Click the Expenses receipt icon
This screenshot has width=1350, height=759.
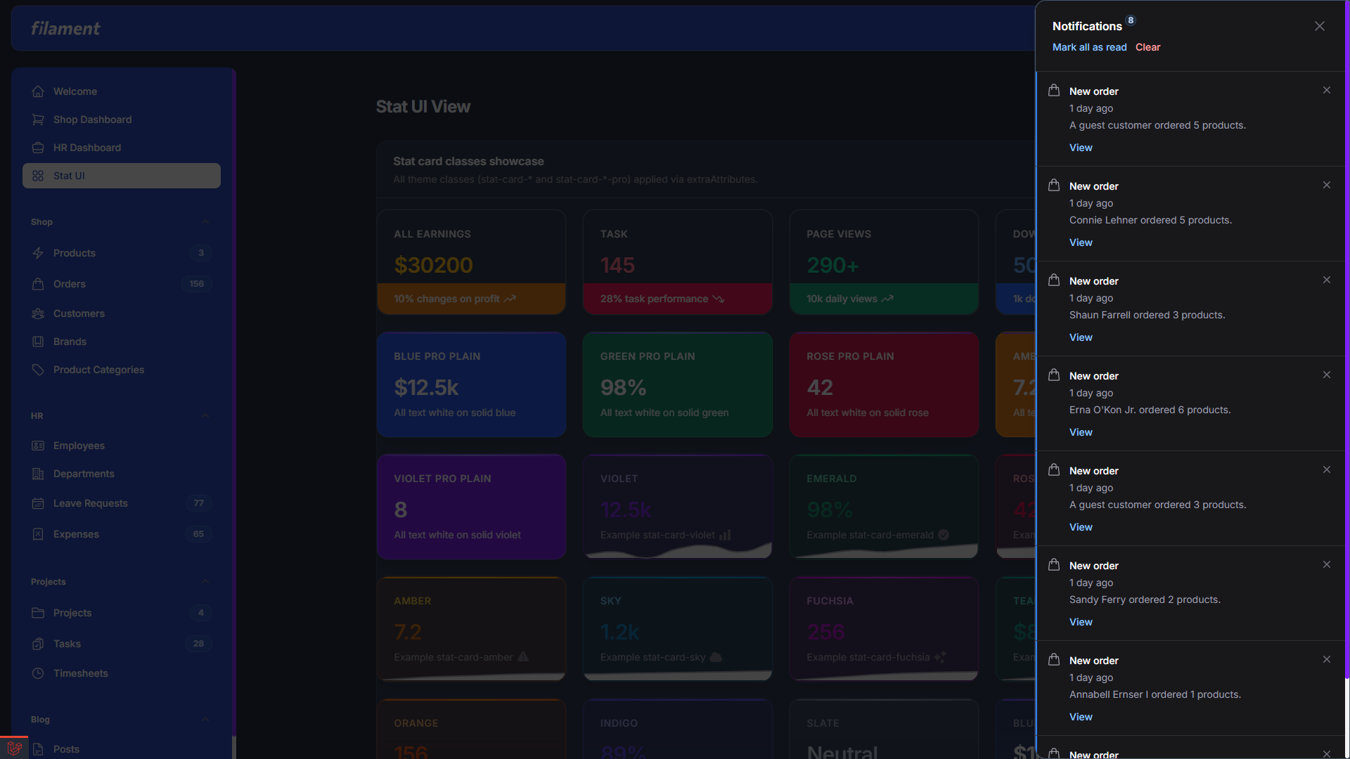(x=38, y=534)
